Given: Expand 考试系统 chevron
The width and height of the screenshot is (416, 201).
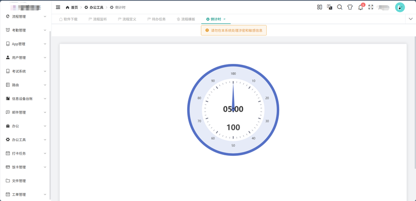Looking at the screenshot, I should coord(45,71).
